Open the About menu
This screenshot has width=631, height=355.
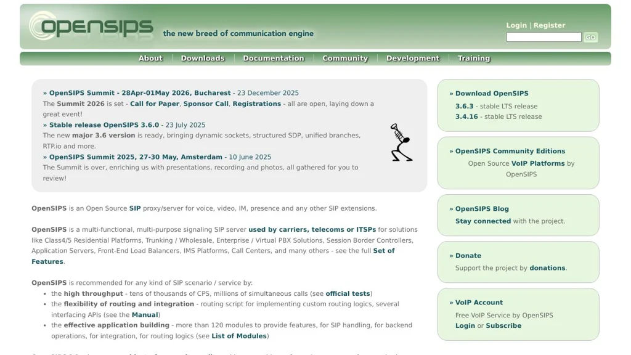[x=150, y=59]
